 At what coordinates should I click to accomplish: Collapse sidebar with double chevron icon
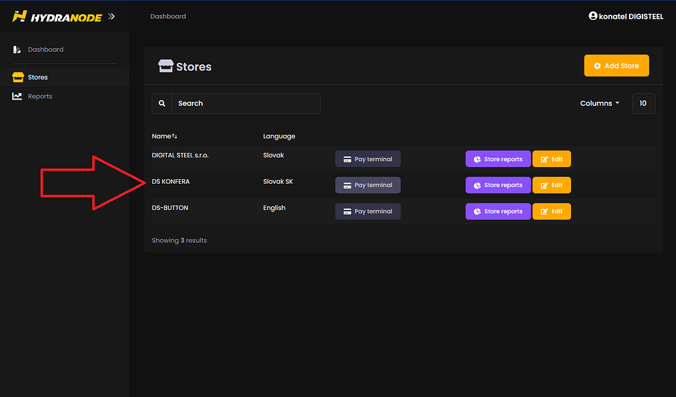tap(111, 16)
